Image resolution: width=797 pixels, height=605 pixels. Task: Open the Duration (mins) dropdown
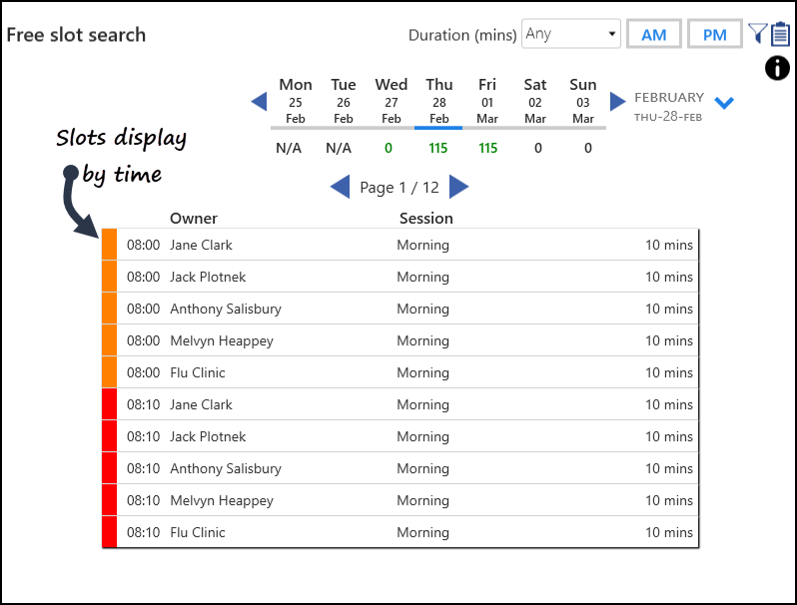(x=571, y=34)
